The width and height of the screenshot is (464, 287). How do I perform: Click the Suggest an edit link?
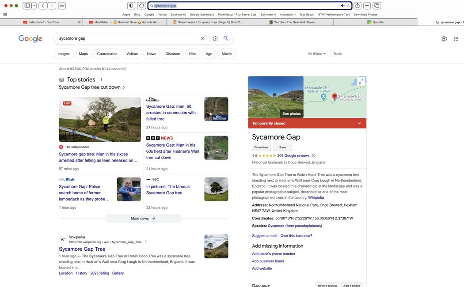pos(265,236)
